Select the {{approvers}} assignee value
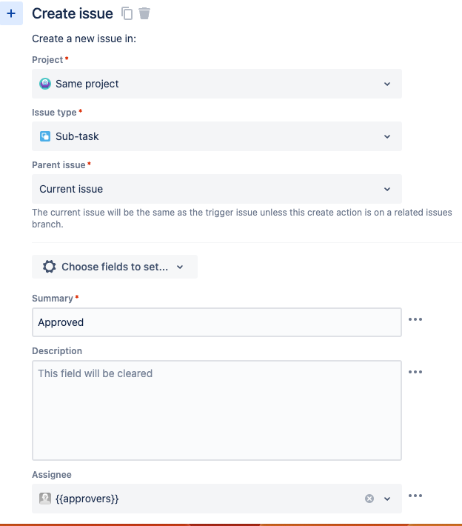This screenshot has width=462, height=526. point(87,499)
